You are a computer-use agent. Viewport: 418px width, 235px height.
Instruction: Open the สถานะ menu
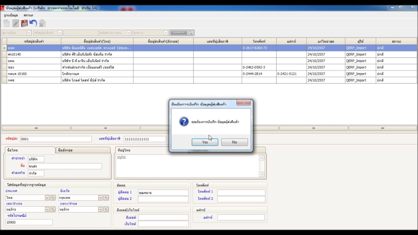click(28, 15)
